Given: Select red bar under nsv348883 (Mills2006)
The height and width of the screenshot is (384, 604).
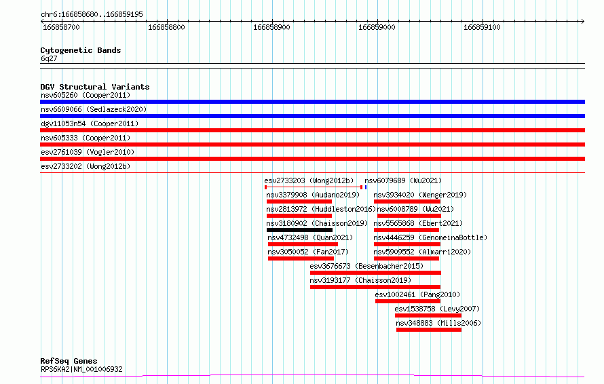Looking at the screenshot, I should click(429, 330).
